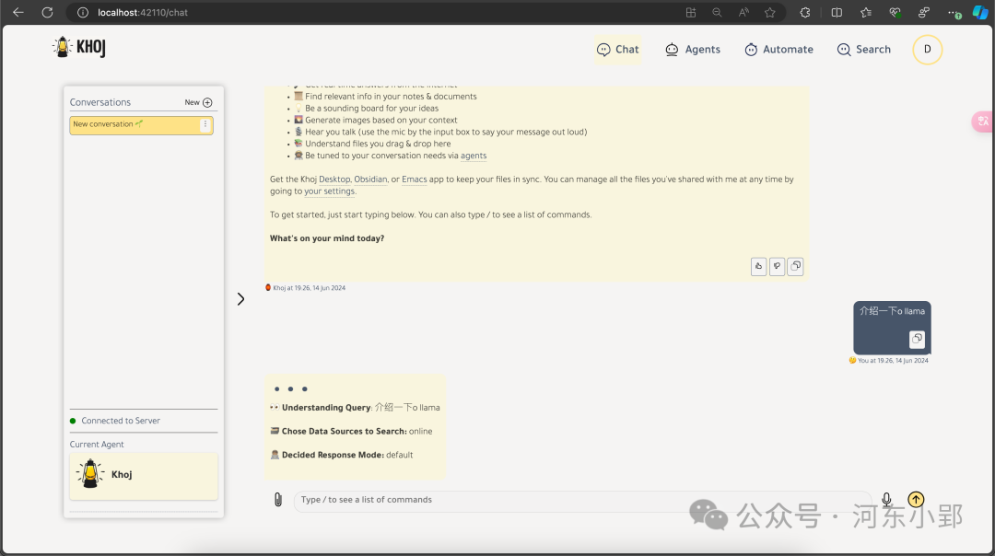
Task: Follow the agents link in the feature list
Action: (474, 156)
